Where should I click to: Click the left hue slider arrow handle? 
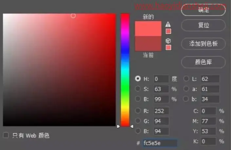pos(118,126)
